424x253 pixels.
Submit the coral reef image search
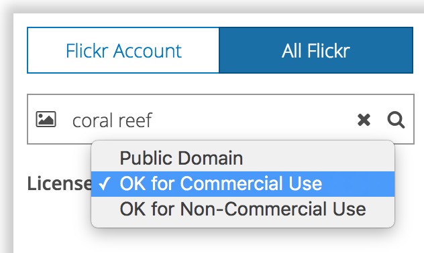point(396,120)
